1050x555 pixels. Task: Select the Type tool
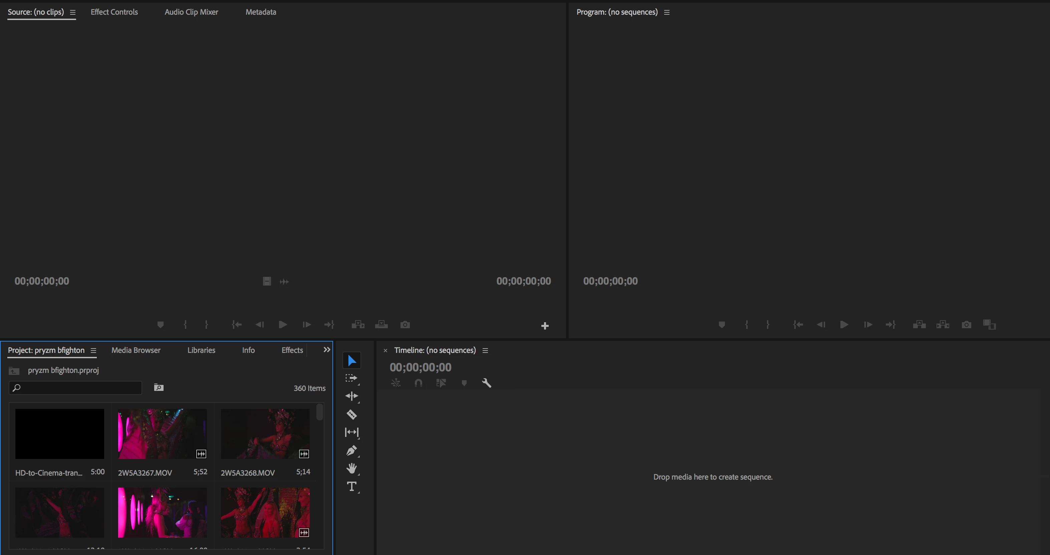tap(351, 487)
